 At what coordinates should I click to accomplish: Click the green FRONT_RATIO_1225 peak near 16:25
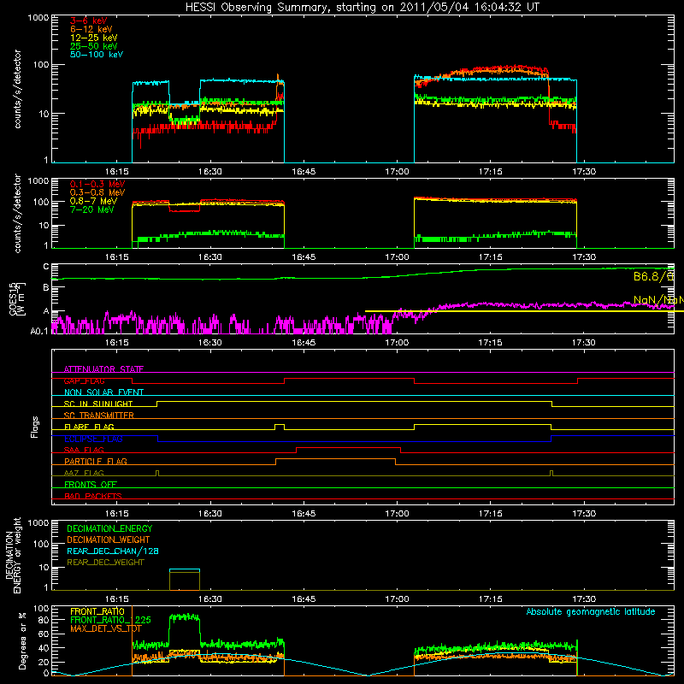185,616
